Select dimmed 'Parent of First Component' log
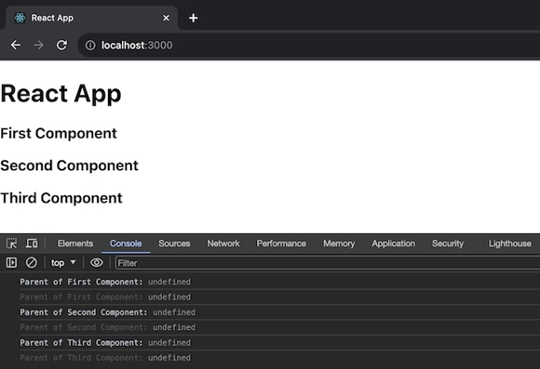540x369 pixels. click(270, 297)
